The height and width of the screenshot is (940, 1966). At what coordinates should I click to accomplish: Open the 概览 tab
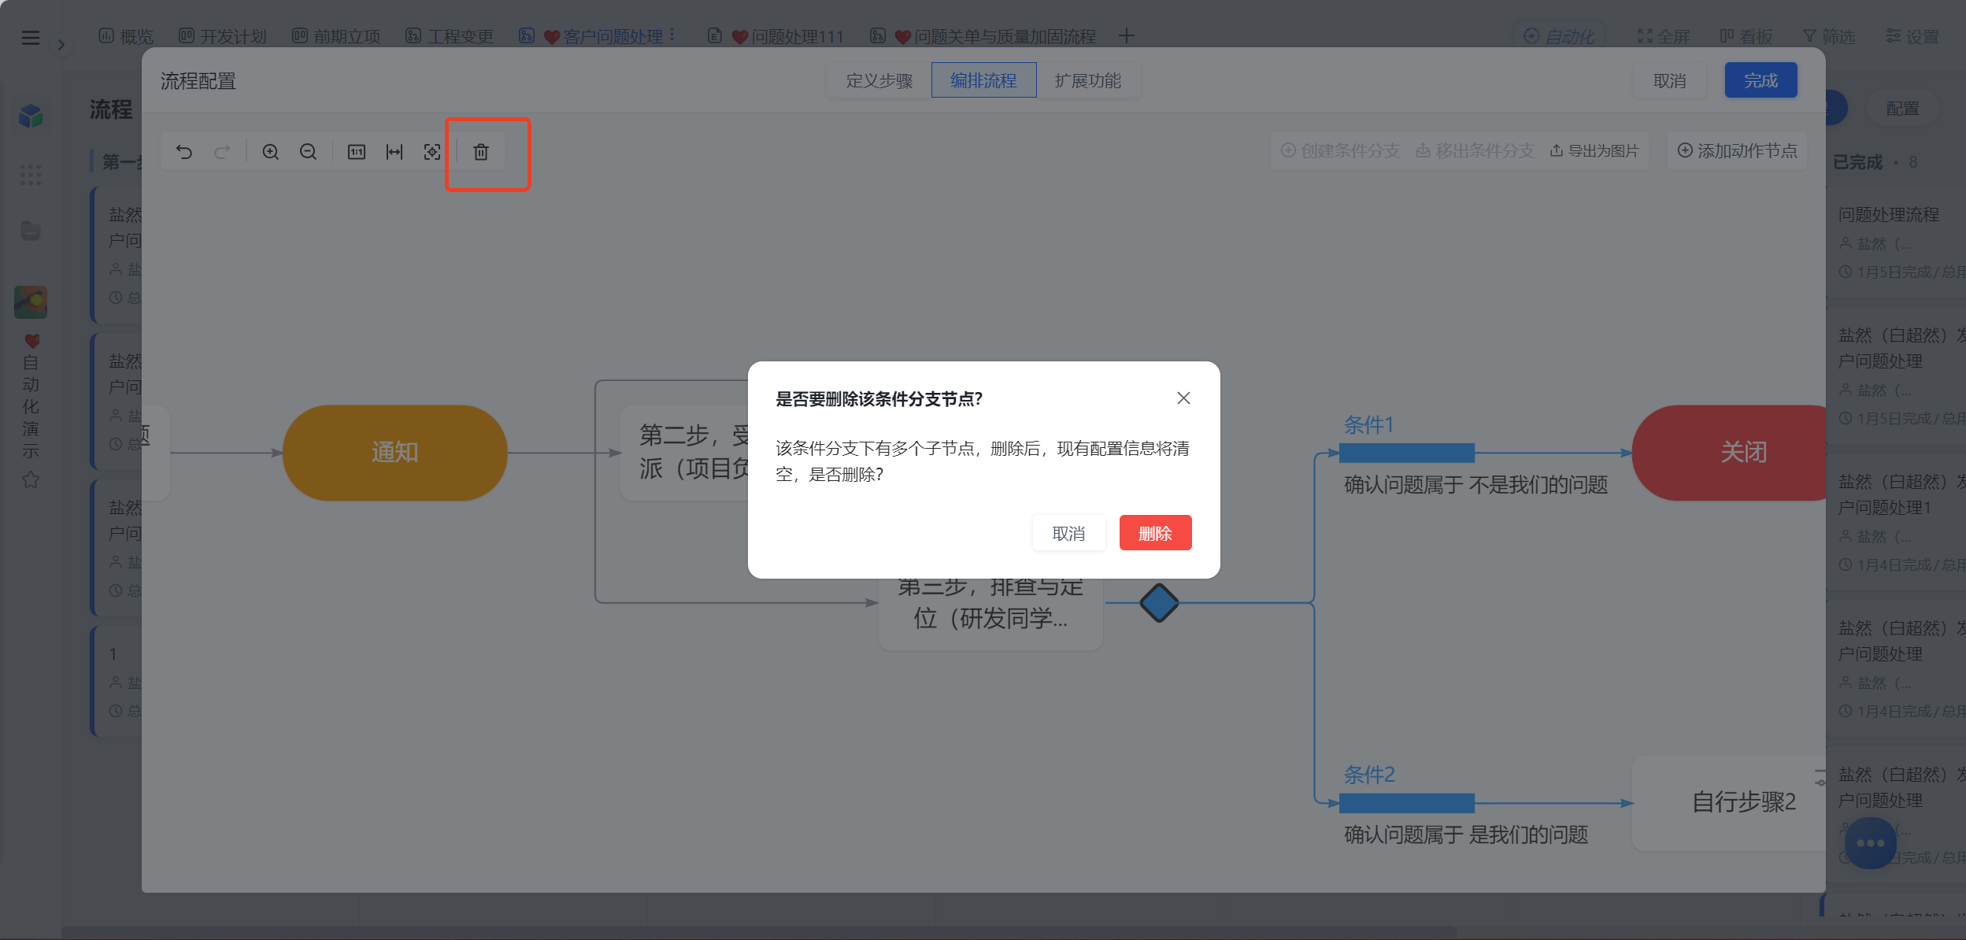click(126, 36)
